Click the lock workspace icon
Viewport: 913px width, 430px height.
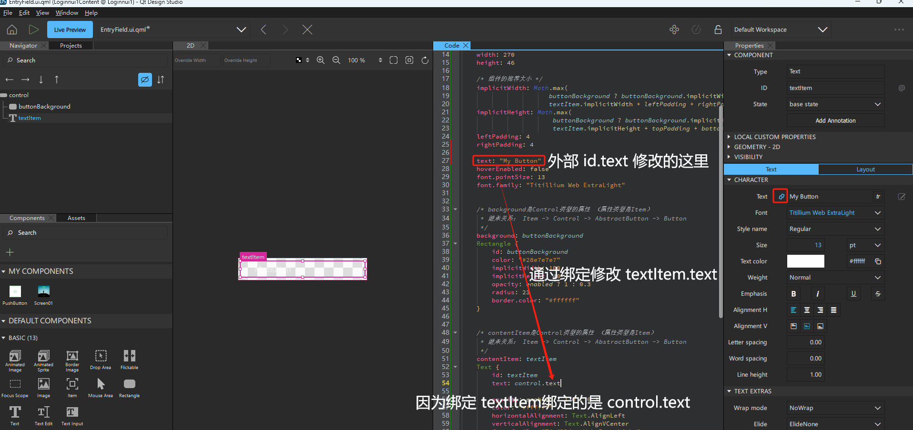click(718, 30)
